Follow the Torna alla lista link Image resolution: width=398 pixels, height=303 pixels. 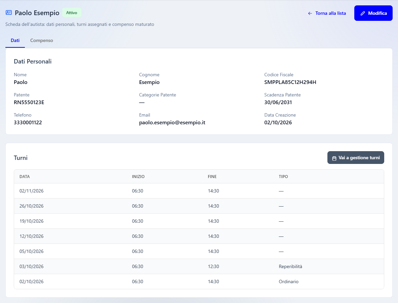[x=327, y=13]
